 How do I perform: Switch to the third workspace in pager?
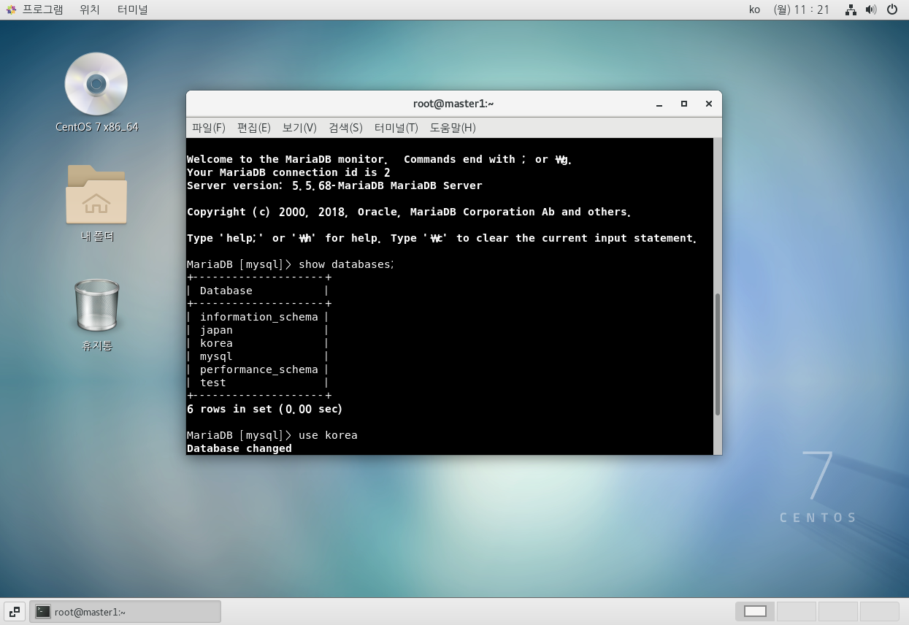tap(838, 611)
